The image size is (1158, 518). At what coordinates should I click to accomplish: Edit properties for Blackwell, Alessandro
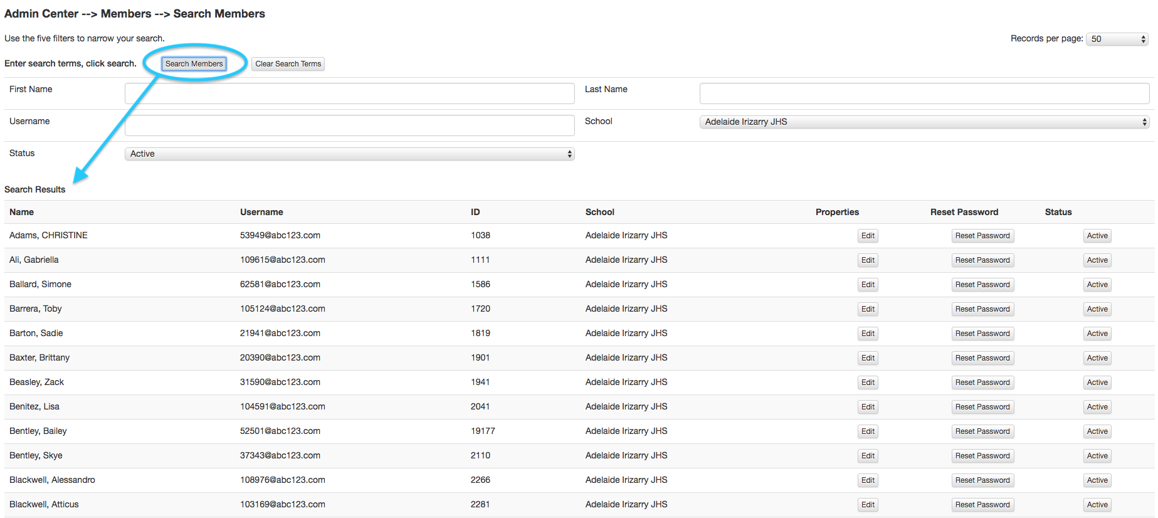(x=868, y=480)
